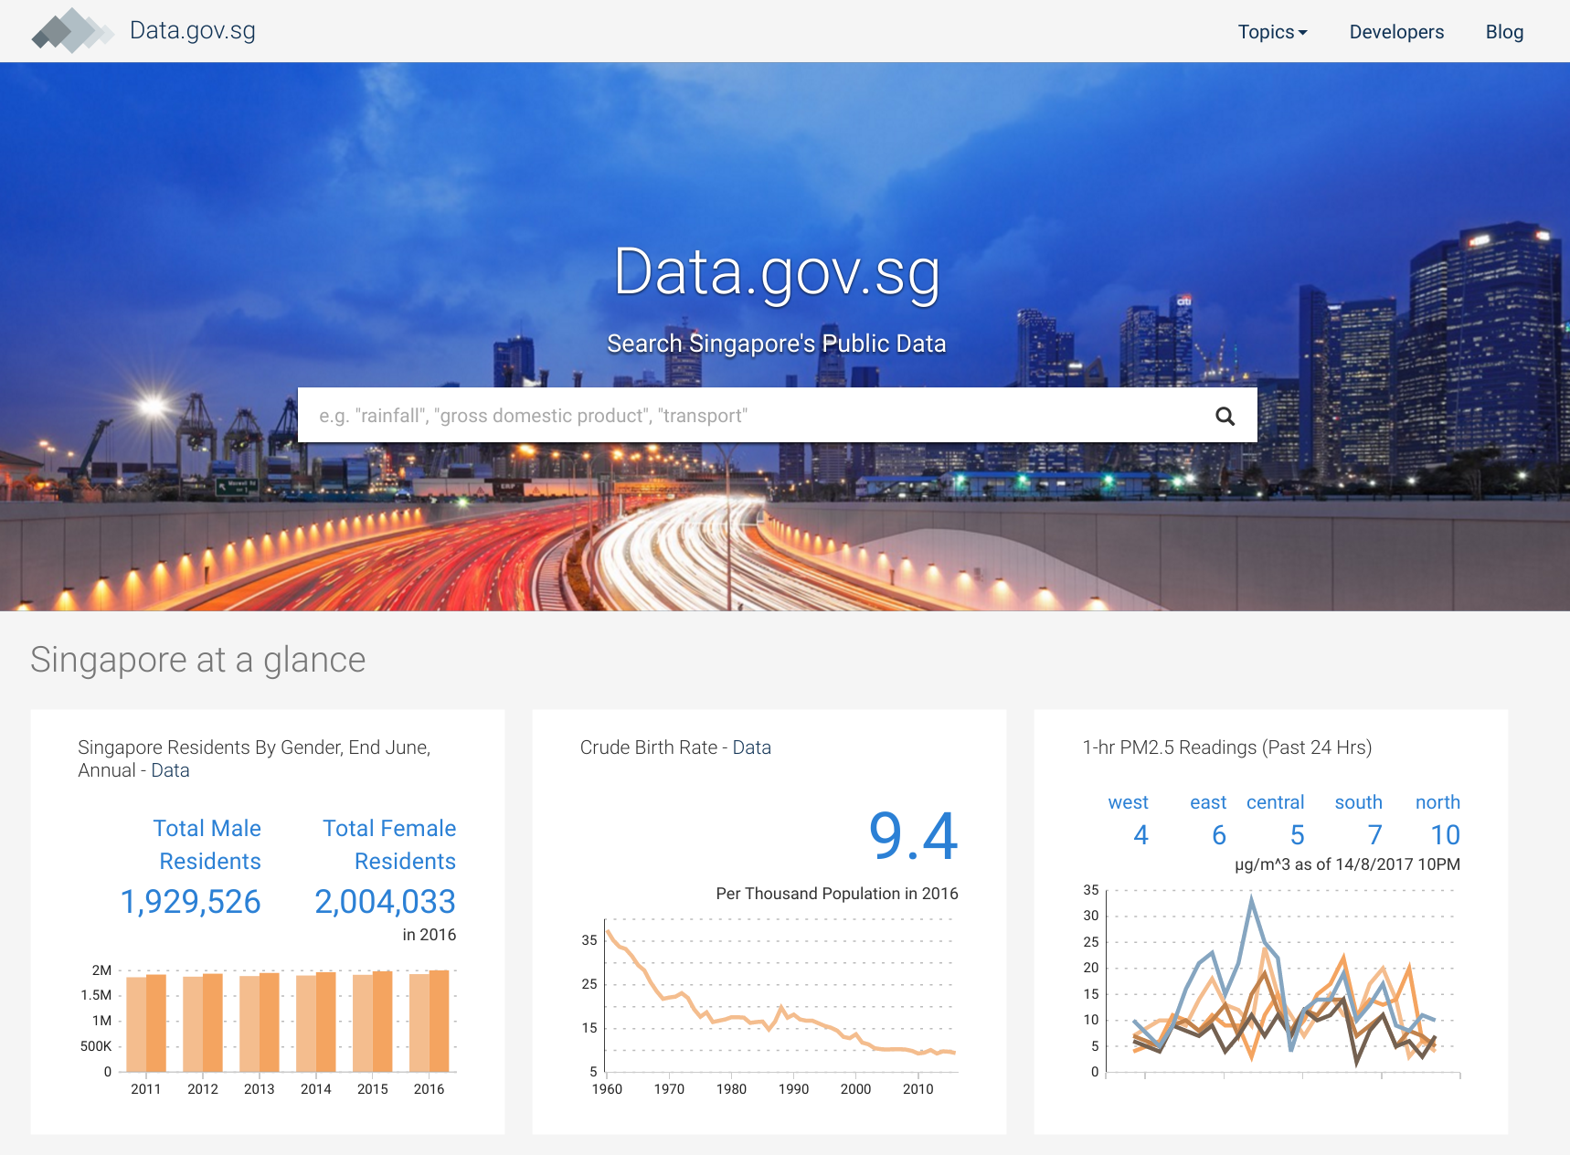Open the Data link for Residents By Gender

[x=170, y=770]
